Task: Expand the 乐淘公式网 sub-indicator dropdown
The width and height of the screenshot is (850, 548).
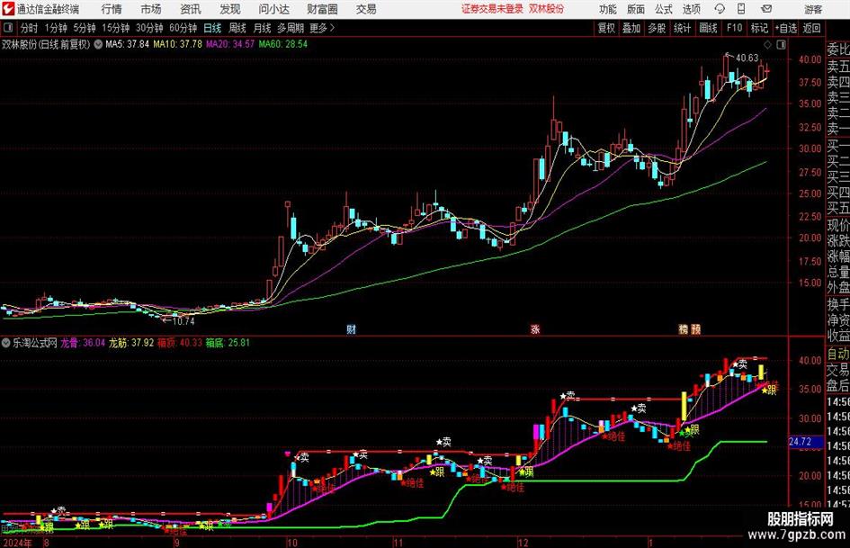Action: pos(6,343)
